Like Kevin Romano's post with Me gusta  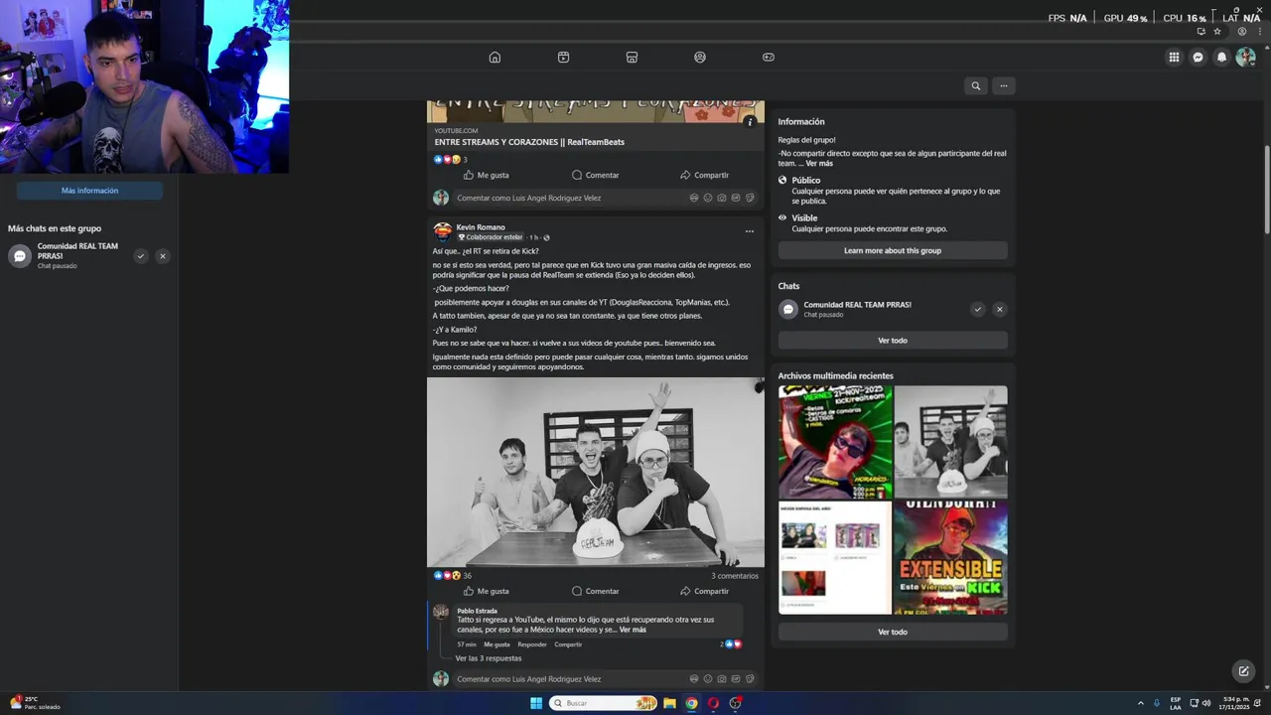tap(486, 591)
